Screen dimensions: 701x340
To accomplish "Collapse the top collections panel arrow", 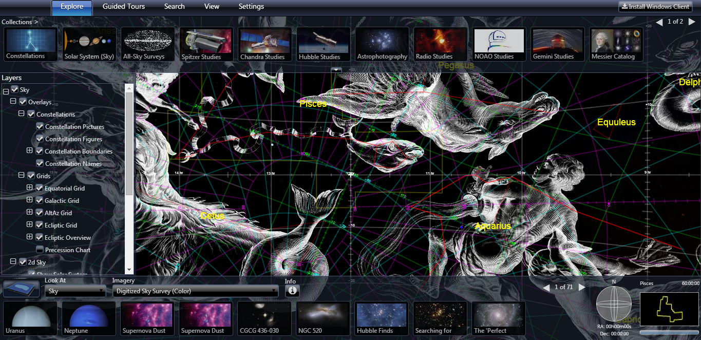I will point(336,69).
